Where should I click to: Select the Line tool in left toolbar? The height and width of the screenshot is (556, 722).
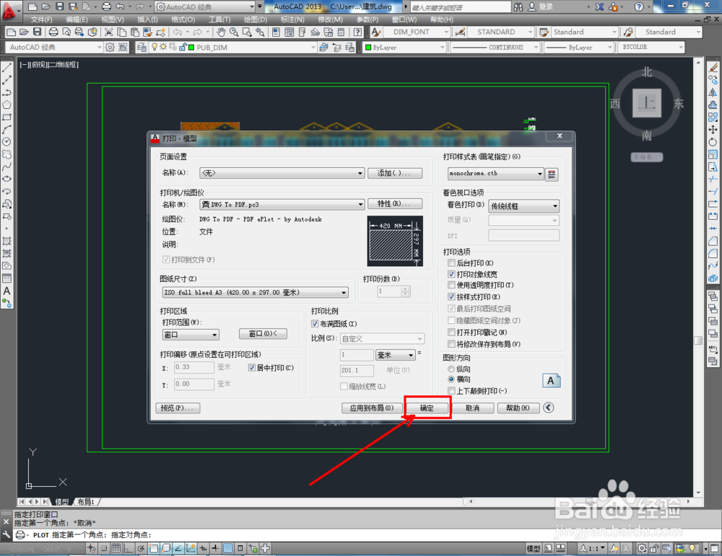click(x=6, y=68)
